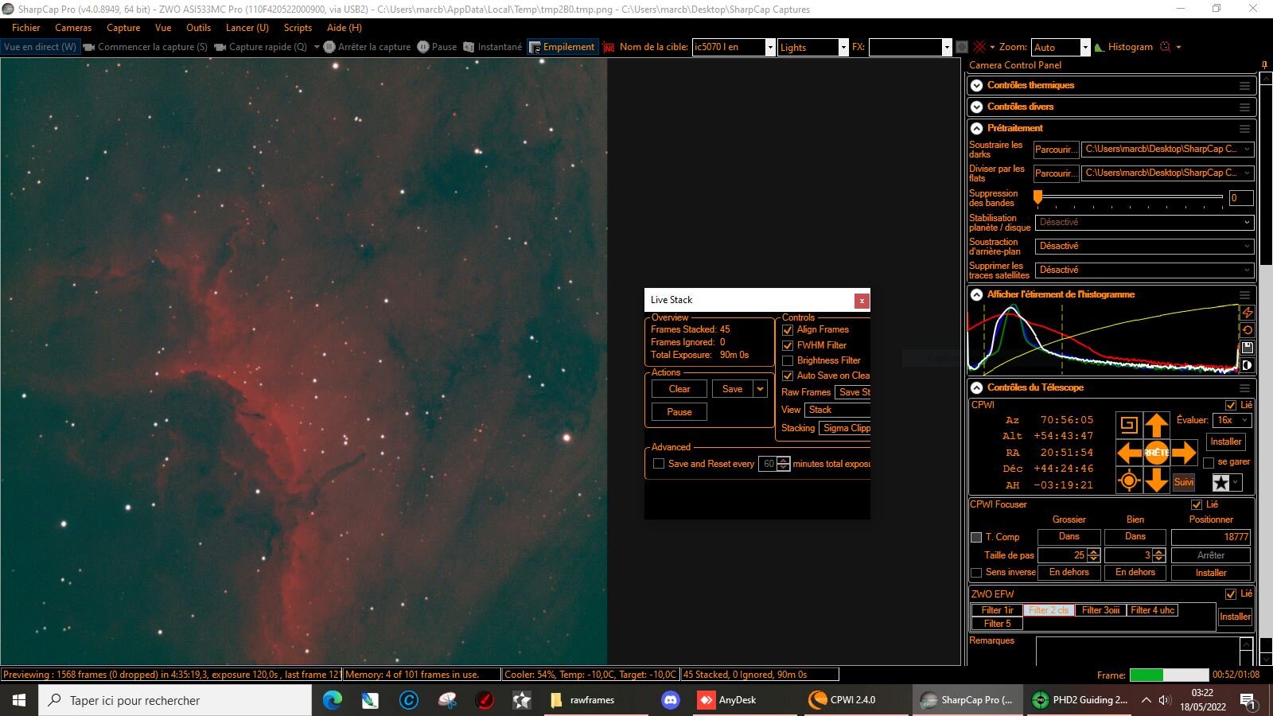Click the crosshair goto target icon
The width and height of the screenshot is (1273, 716).
point(1129,481)
